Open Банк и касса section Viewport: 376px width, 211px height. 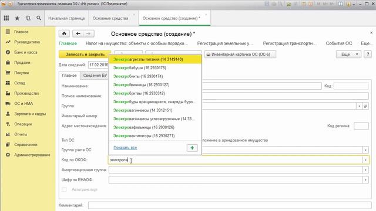pos(26,52)
